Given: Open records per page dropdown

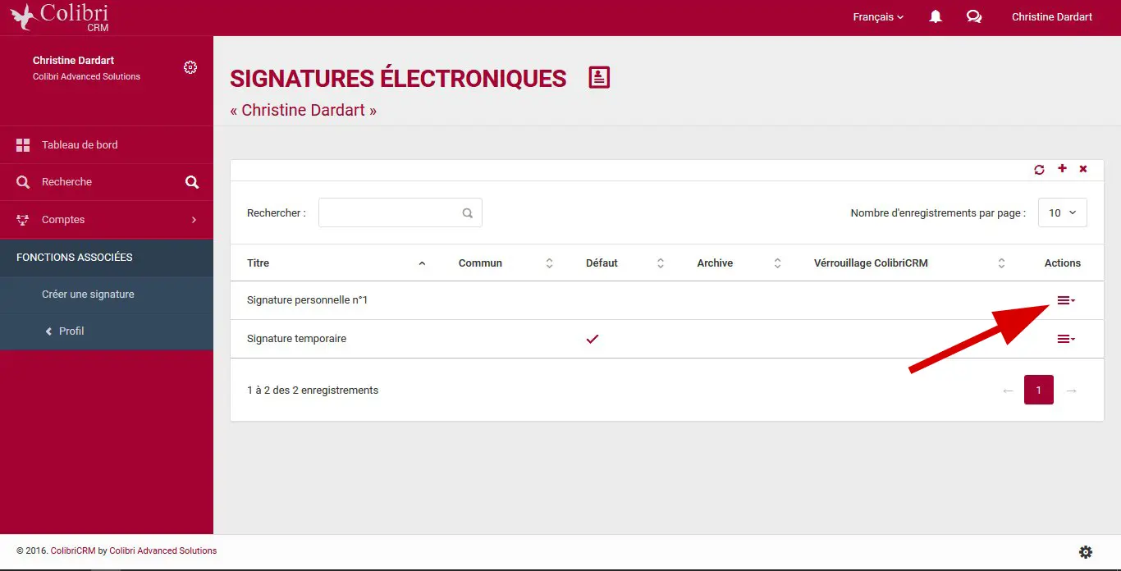Looking at the screenshot, I should pos(1063,212).
